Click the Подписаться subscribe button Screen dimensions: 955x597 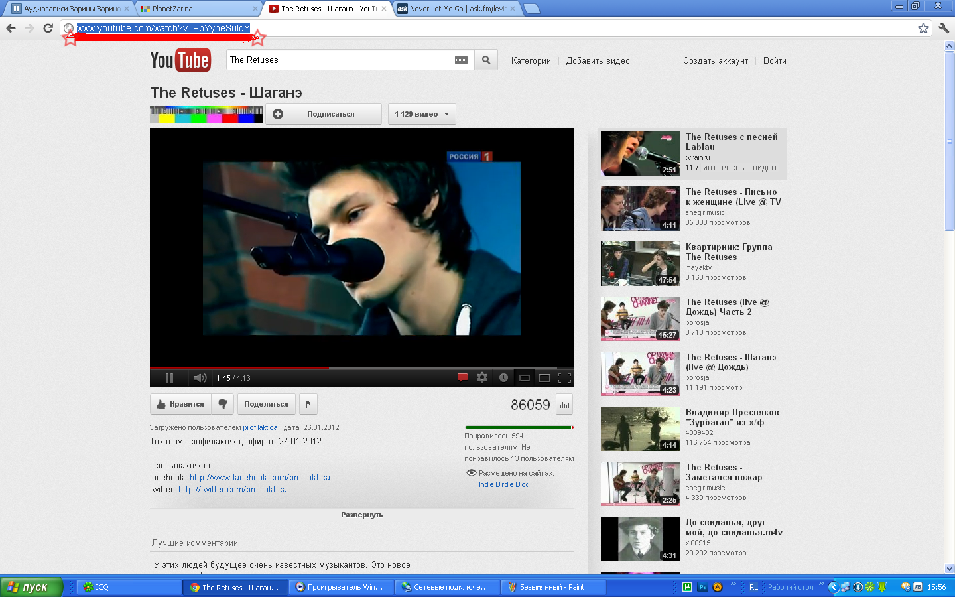(x=324, y=114)
